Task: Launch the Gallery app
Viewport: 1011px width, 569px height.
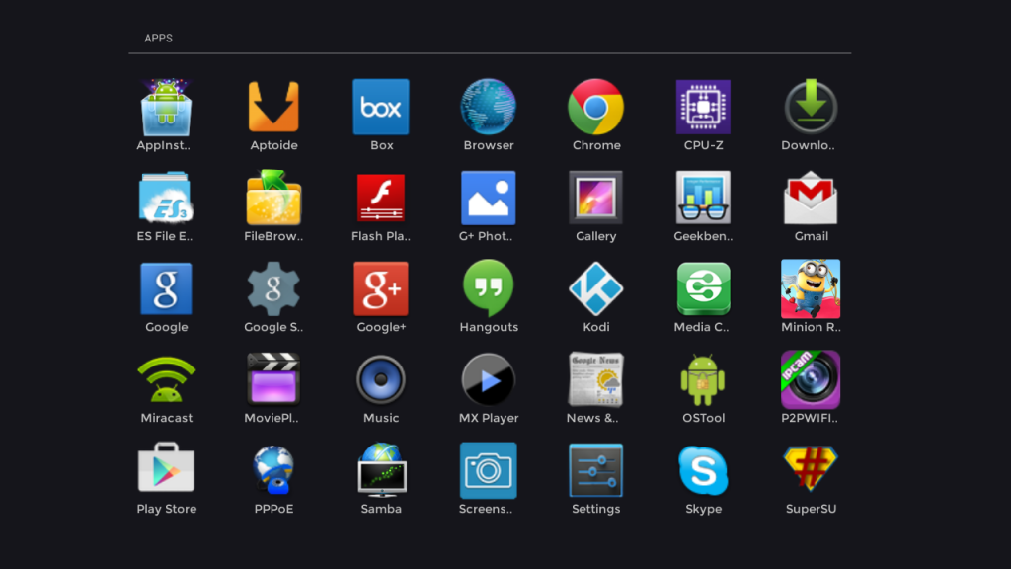Action: (595, 198)
